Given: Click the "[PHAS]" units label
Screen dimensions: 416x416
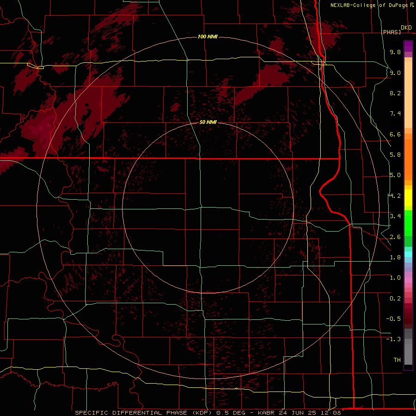Looking at the screenshot, I should pyautogui.click(x=391, y=32).
